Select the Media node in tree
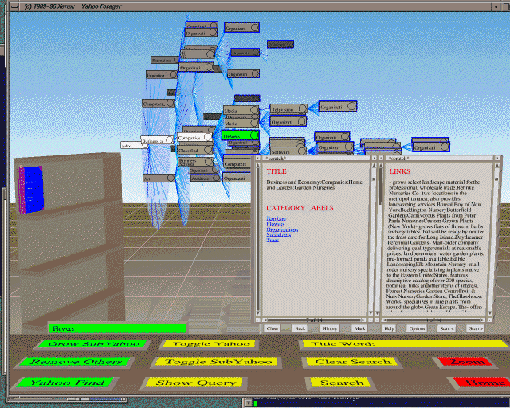The height and width of the screenshot is (408, 510). coord(241,111)
